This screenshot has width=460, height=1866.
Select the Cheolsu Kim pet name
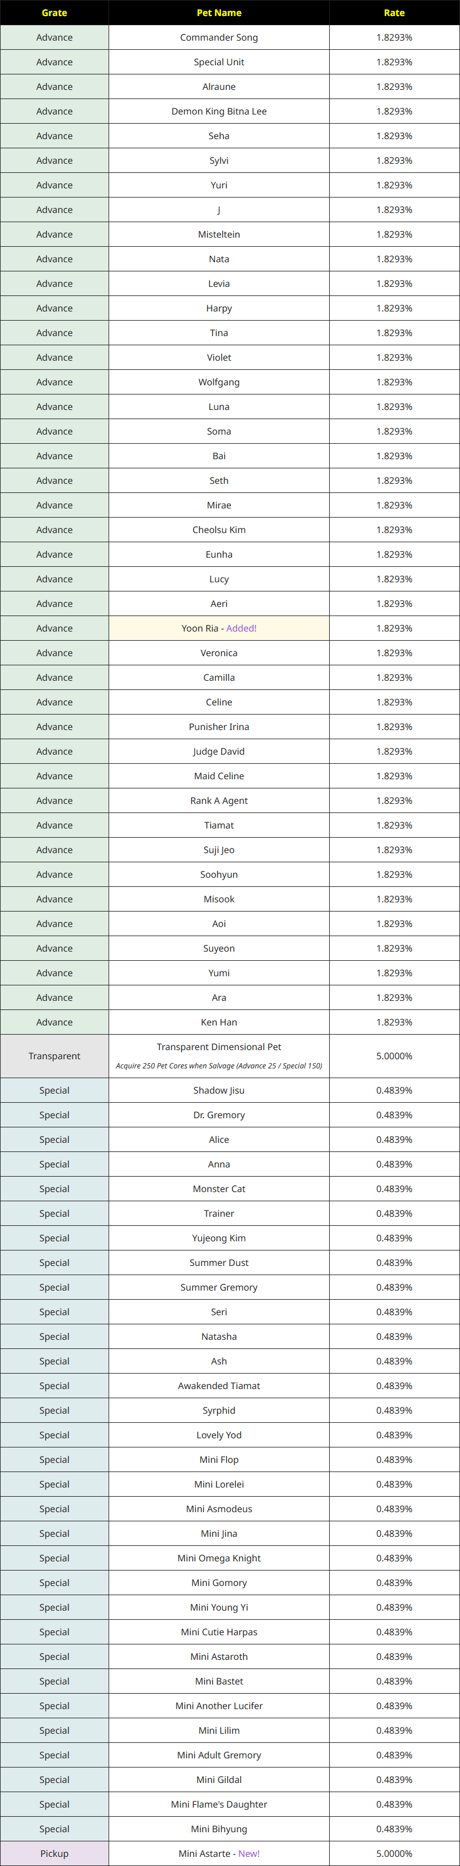coord(218,530)
